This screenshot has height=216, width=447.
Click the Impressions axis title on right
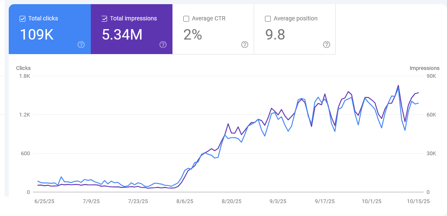point(424,68)
